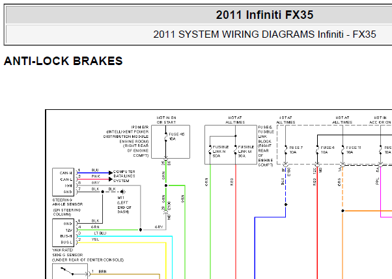
Task: Select the 'FUSIBLE LINK N 50A' label
Action: tap(221, 152)
